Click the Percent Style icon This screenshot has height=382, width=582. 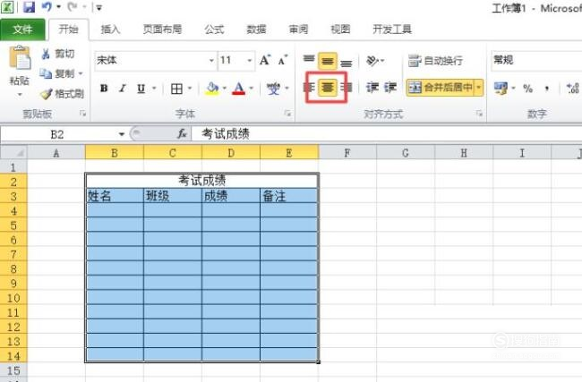[528, 89]
